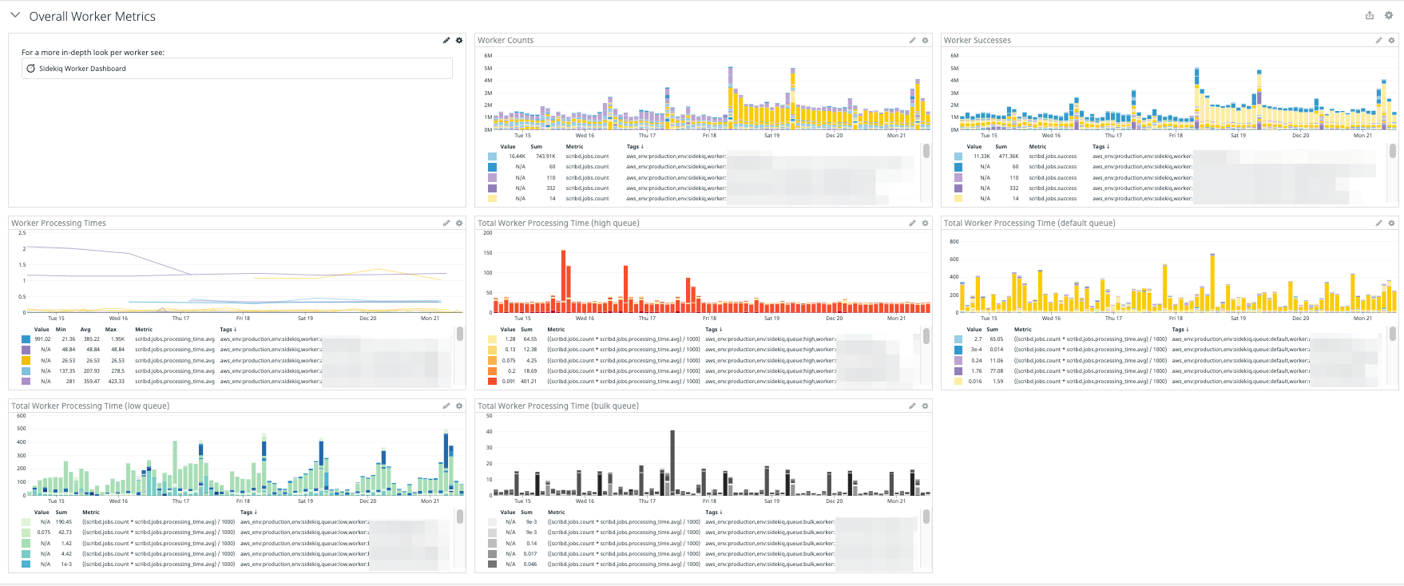Image resolution: width=1404 pixels, height=586 pixels.
Task: Open the Worker Successes widget settings gear
Action: point(1391,40)
